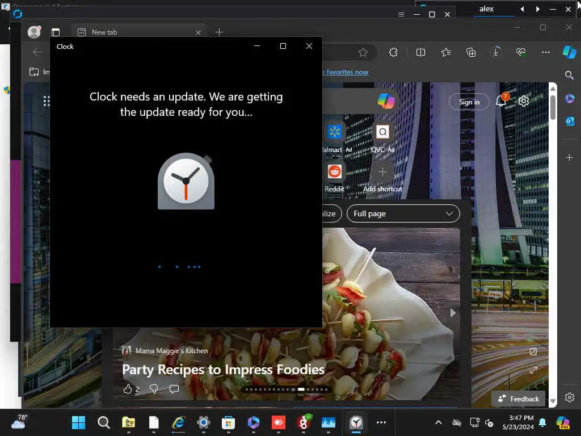Click Edge back navigation arrow
Image resolution: width=581 pixels, height=436 pixels.
37,52
